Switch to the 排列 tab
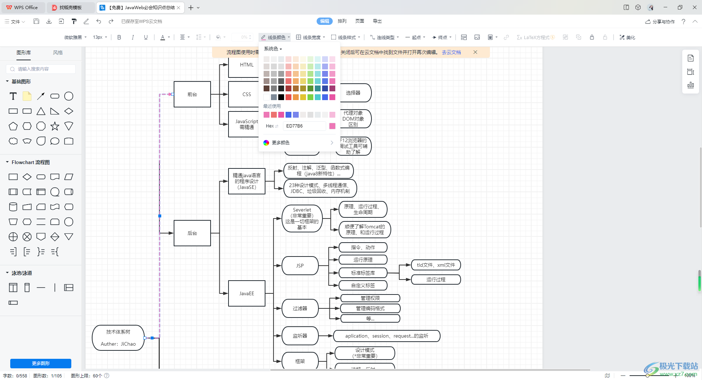This screenshot has width=702, height=380. tap(342, 21)
